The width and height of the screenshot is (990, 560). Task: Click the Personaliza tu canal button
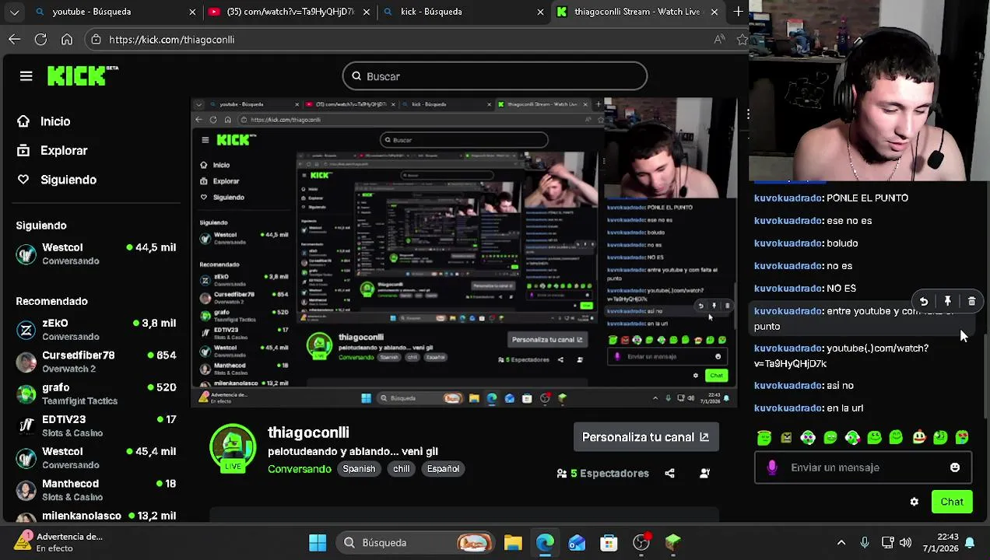tap(646, 437)
